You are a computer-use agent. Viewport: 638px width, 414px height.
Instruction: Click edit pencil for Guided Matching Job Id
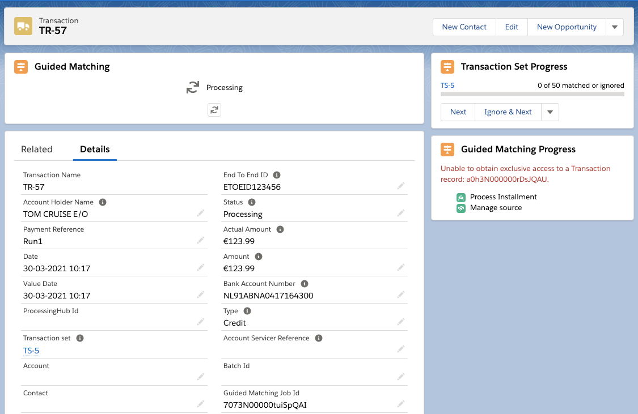point(401,404)
